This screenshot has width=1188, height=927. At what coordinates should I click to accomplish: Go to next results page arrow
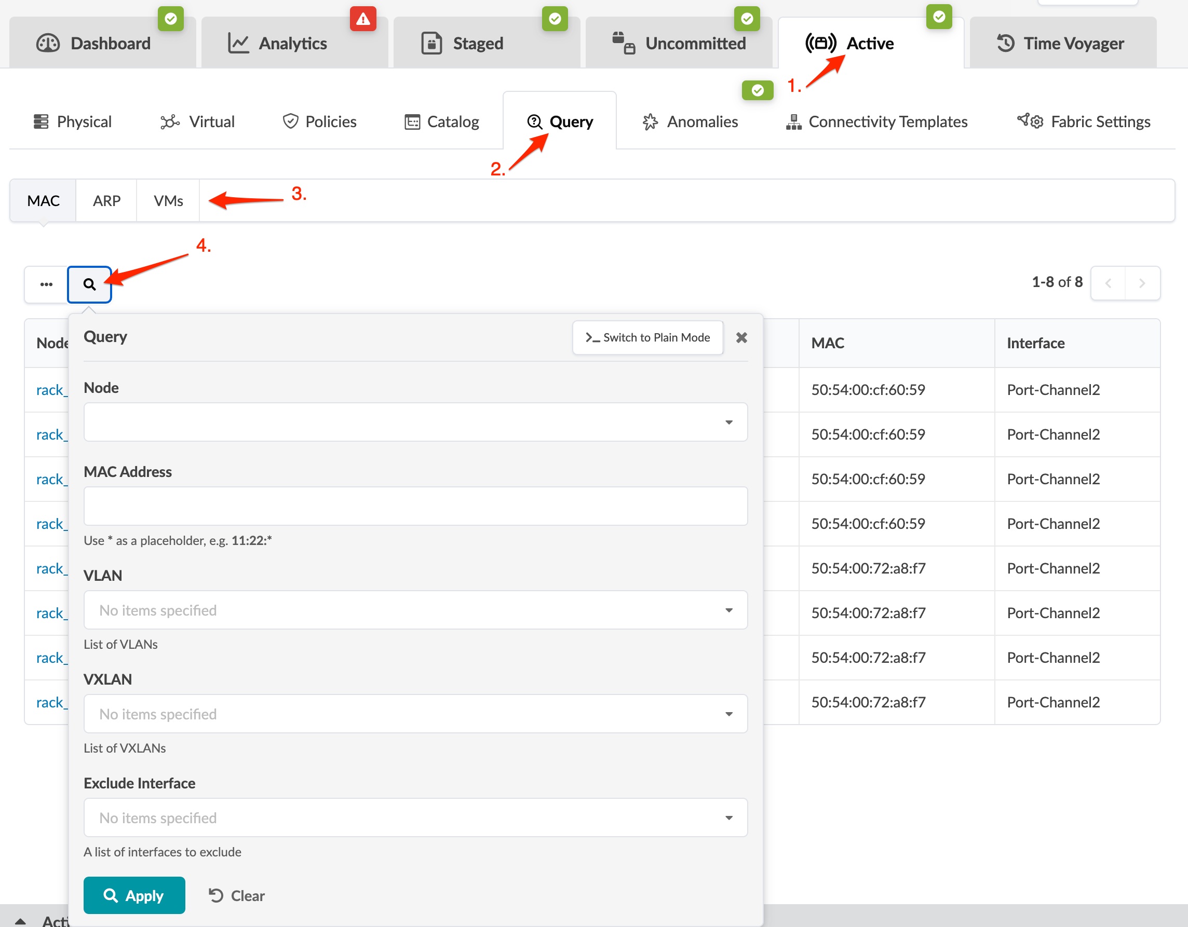tap(1142, 283)
